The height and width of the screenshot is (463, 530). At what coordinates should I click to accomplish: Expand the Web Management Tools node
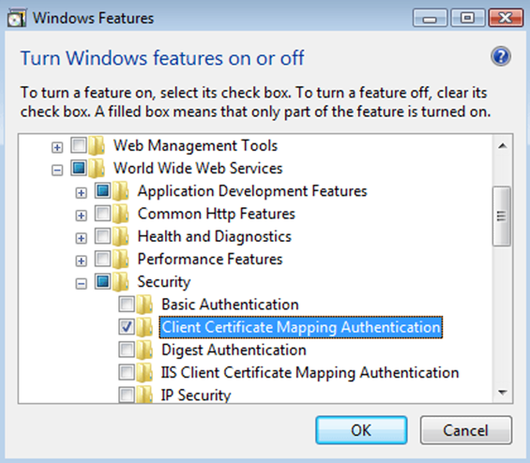(x=57, y=147)
